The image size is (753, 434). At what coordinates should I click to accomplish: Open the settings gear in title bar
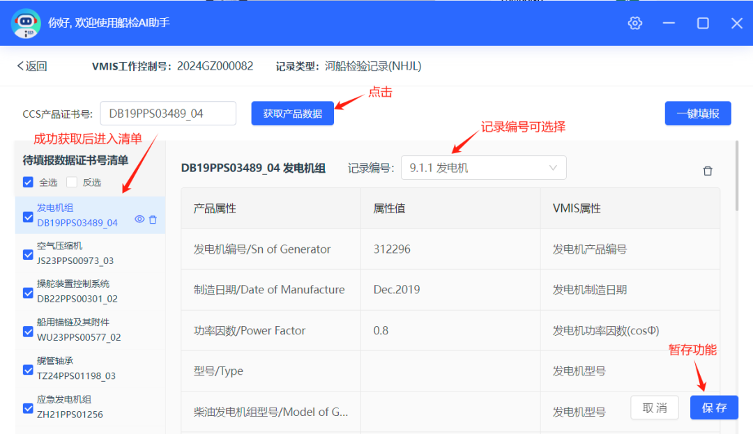point(635,23)
